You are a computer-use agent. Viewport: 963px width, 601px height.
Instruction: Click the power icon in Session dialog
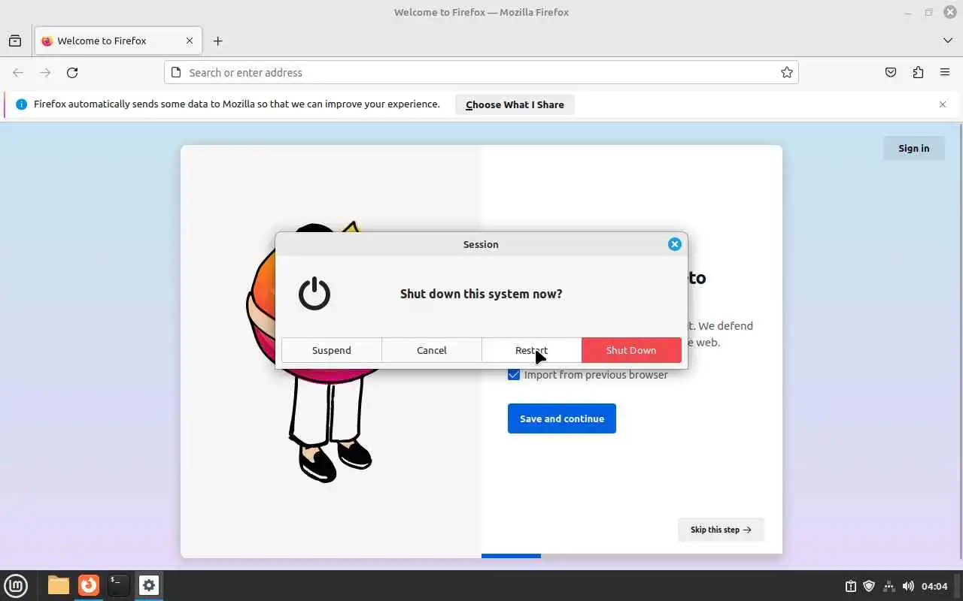point(314,294)
